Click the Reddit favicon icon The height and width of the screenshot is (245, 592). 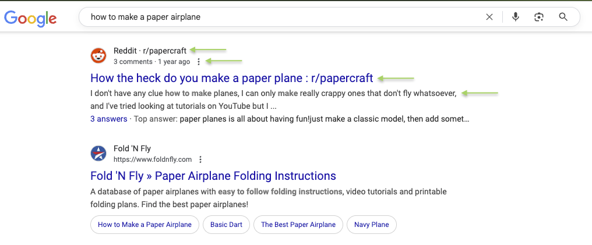pos(98,56)
